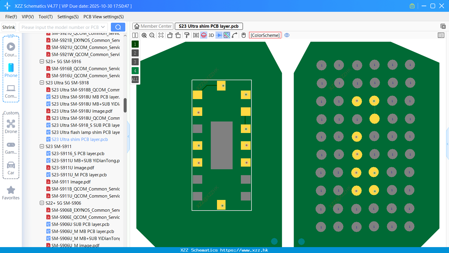Mirror the PCB view horizontally
This screenshot has height=253, width=449.
coord(196,35)
